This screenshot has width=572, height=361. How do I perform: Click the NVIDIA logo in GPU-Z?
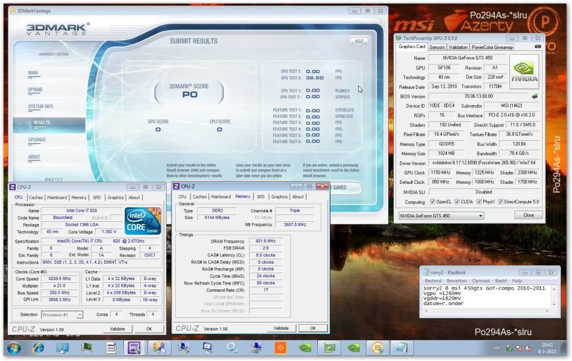(x=524, y=72)
